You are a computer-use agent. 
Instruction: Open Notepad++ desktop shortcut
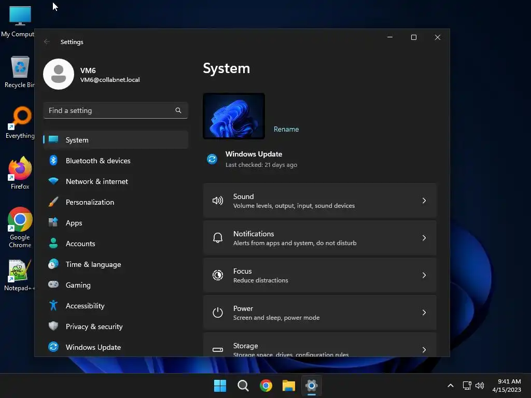click(19, 275)
